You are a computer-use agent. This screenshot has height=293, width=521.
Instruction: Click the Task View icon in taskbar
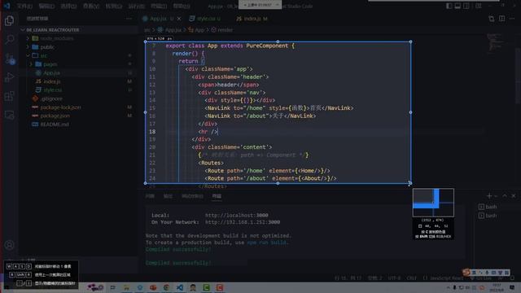[x=112, y=287]
